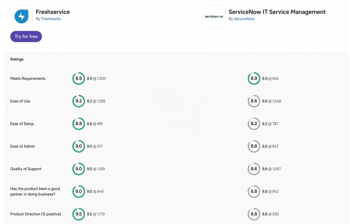Click ServiceNow Ease of Admin 8.6 ring
This screenshot has width=350, height=224.
click(x=254, y=146)
